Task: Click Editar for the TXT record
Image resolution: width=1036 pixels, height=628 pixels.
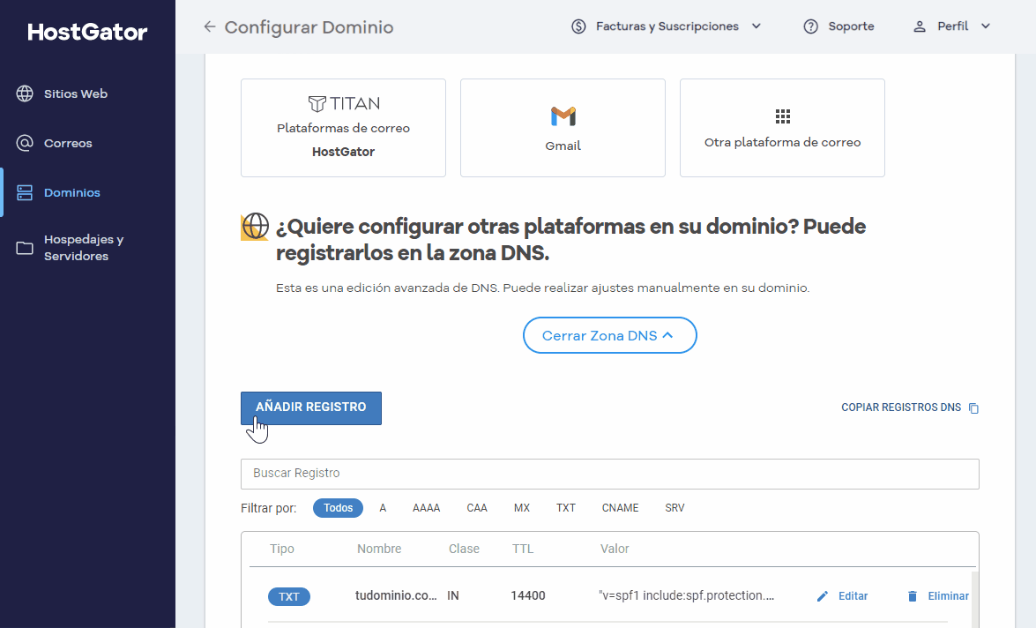Action: click(853, 595)
